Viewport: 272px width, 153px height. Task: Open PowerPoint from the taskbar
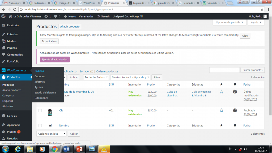tap(79, 149)
